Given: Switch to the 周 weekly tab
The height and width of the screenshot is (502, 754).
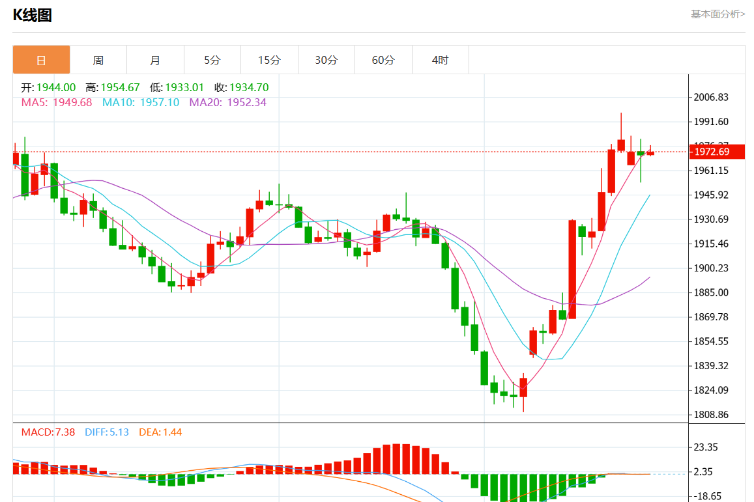Looking at the screenshot, I should point(98,60).
